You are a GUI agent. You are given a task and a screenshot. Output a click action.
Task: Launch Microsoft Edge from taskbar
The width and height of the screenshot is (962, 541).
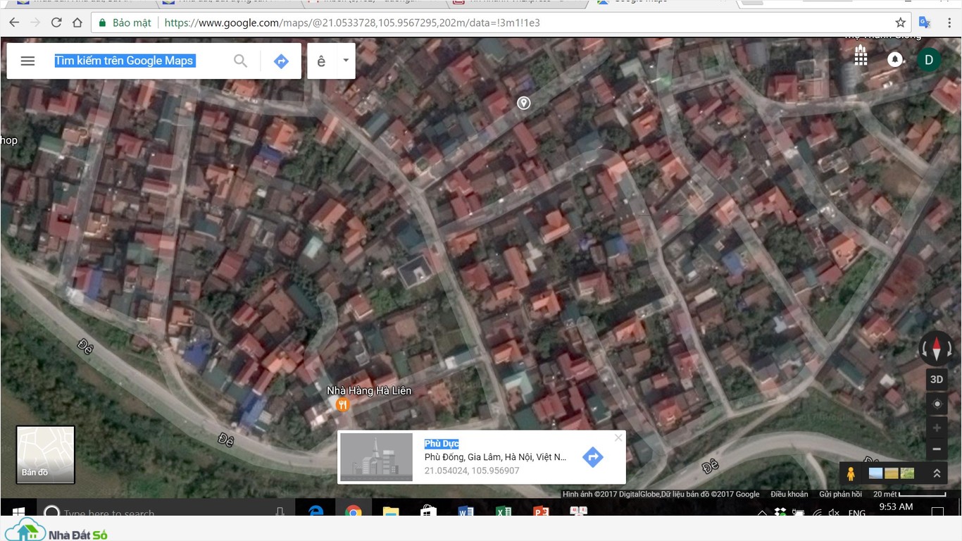(316, 511)
